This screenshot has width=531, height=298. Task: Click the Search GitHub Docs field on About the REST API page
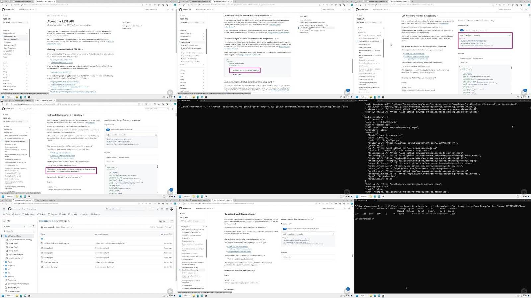pos(156,10)
